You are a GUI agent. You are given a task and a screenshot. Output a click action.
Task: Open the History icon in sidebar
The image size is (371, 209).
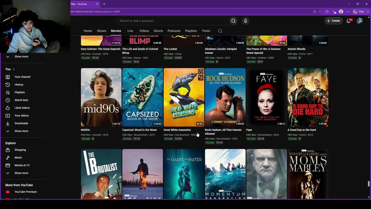coord(8,84)
